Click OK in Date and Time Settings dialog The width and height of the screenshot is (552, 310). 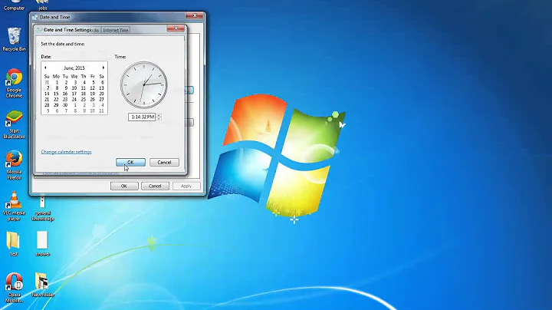coord(130,163)
